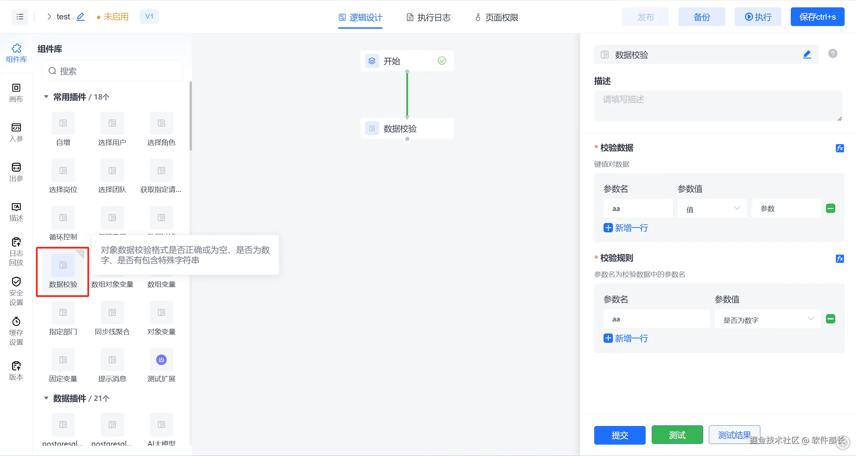856x456 pixels.
Task: Toggle the list menu icon at top left
Action: [20, 17]
